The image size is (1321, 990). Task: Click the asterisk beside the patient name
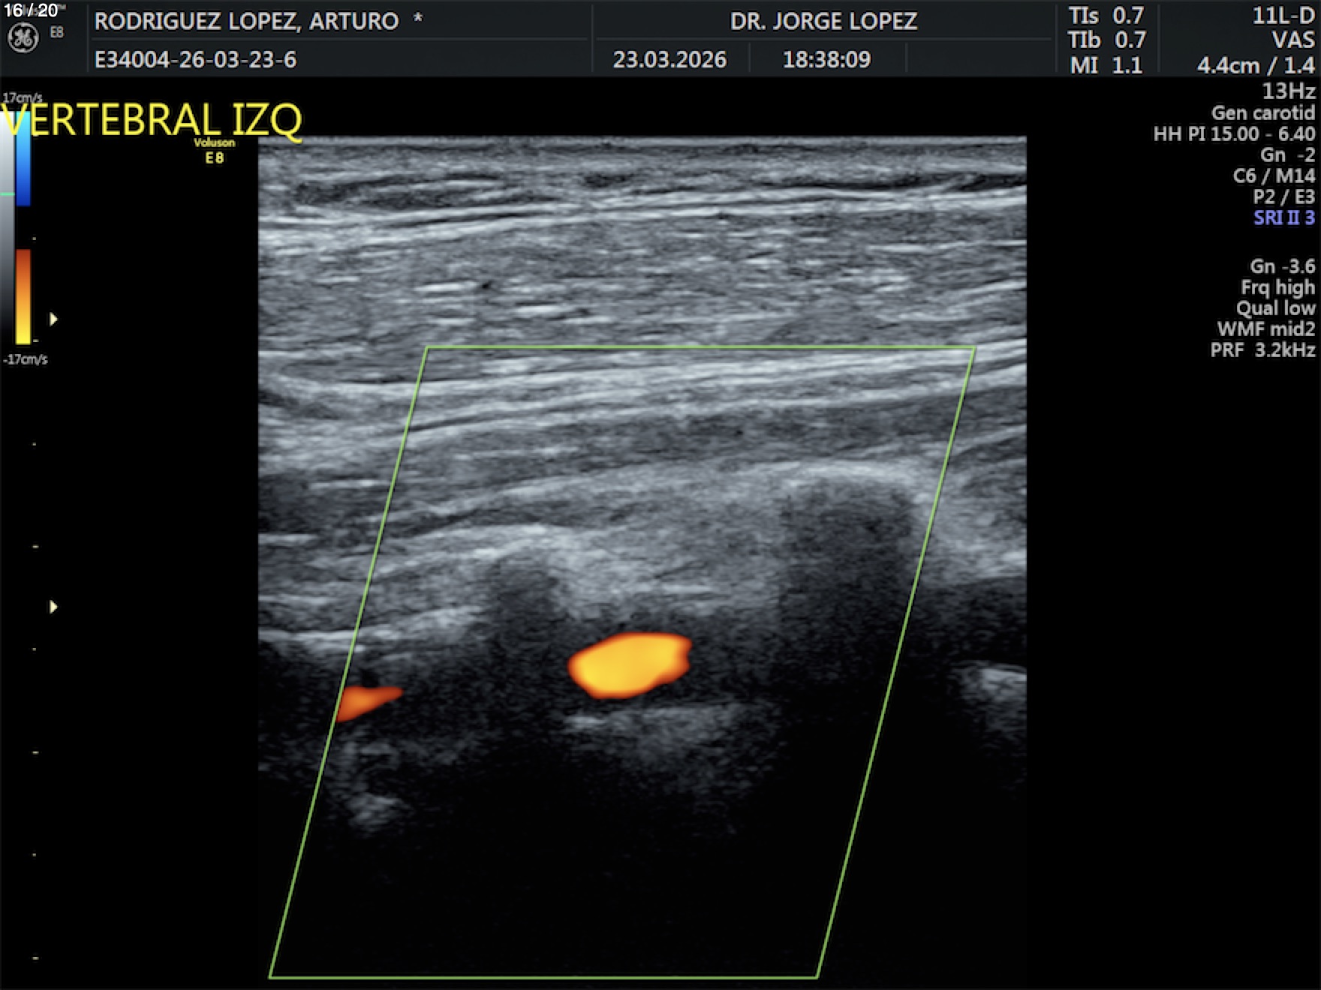pyautogui.click(x=417, y=19)
